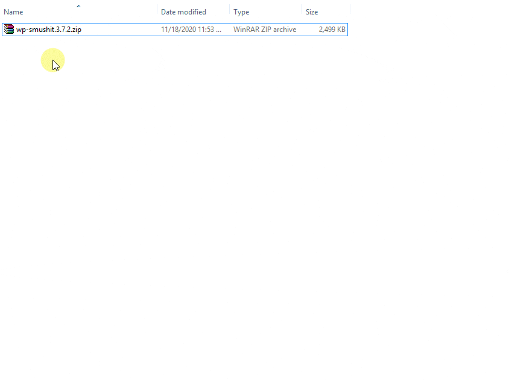
Task: Click the WinRAR ZIP archive type label
Action: (264, 29)
